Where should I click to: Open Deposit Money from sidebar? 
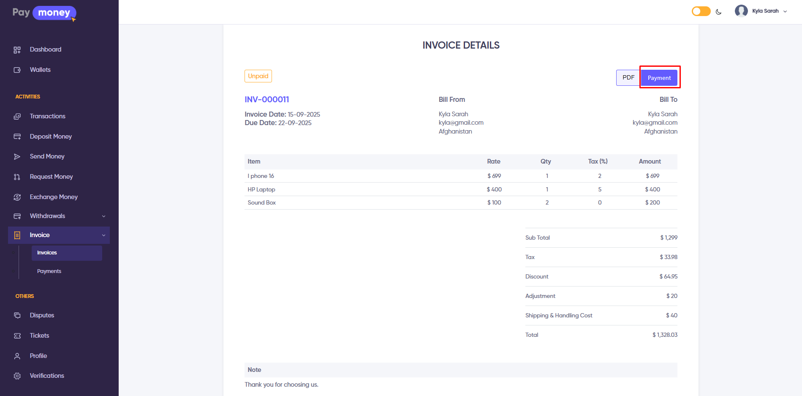(x=51, y=137)
